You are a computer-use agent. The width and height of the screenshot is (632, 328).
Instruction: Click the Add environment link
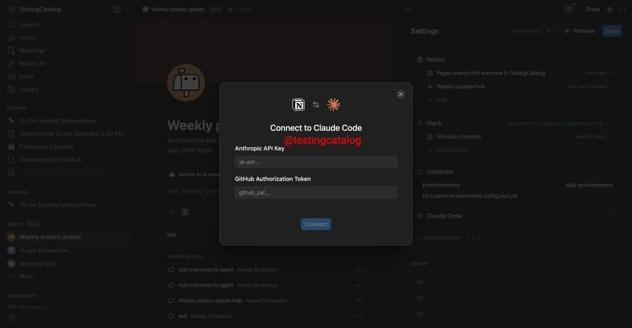[x=588, y=185]
